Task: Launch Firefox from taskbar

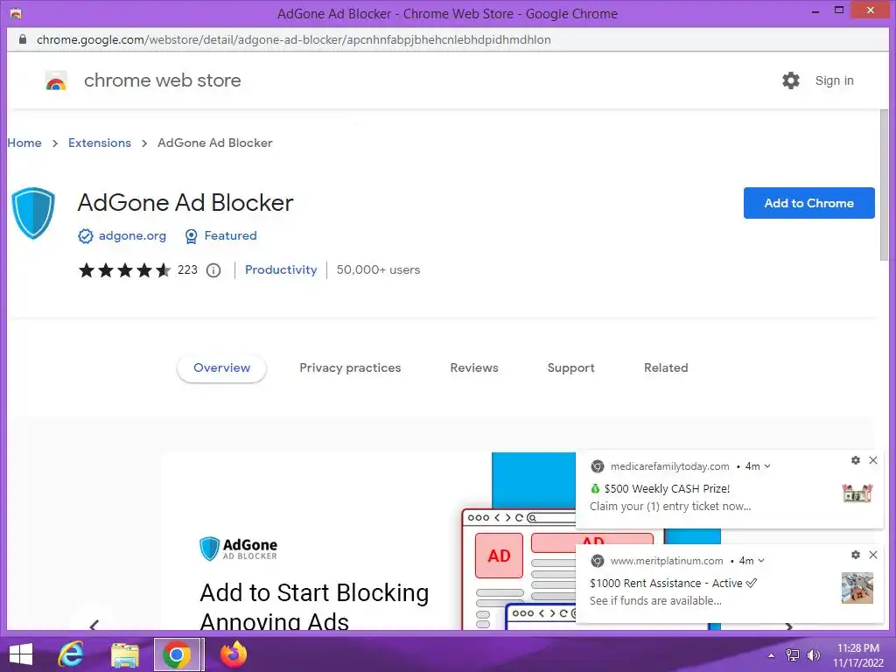Action: click(x=233, y=654)
